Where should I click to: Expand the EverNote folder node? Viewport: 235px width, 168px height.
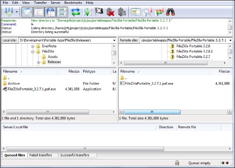click(33, 47)
